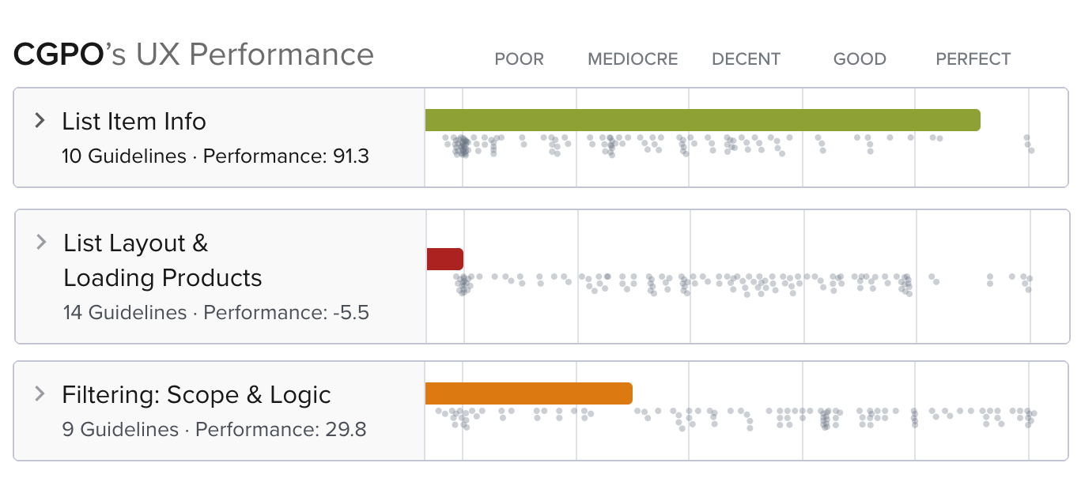Expand the List Layout & Loading Products chevron

point(41,243)
